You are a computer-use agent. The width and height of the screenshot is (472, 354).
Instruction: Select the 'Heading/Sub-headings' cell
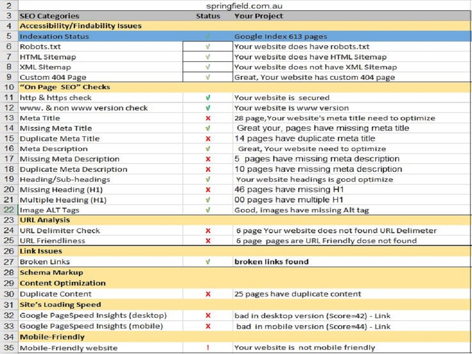pos(101,180)
